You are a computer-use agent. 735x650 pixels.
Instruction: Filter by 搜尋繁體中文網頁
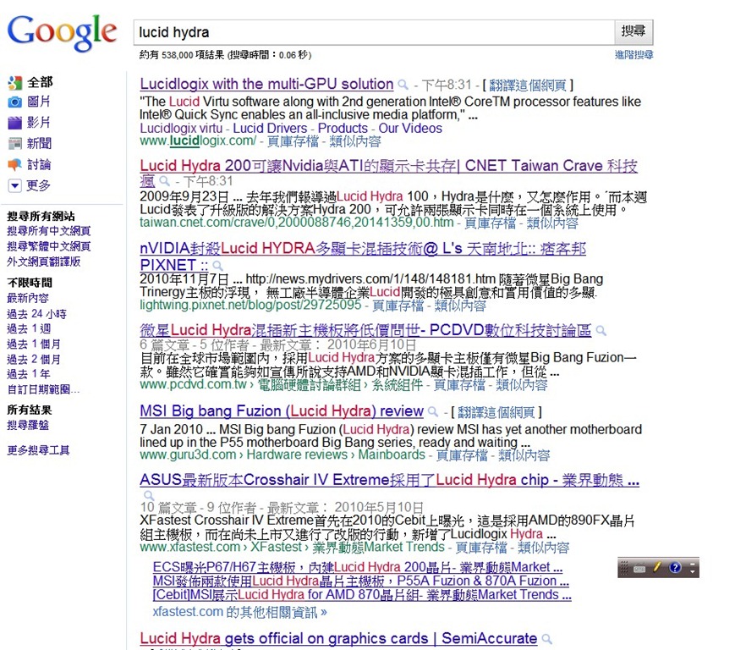[49, 246]
